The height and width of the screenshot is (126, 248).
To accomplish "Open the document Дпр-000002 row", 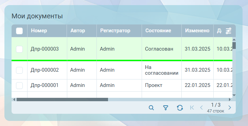I will [x=122, y=70].
